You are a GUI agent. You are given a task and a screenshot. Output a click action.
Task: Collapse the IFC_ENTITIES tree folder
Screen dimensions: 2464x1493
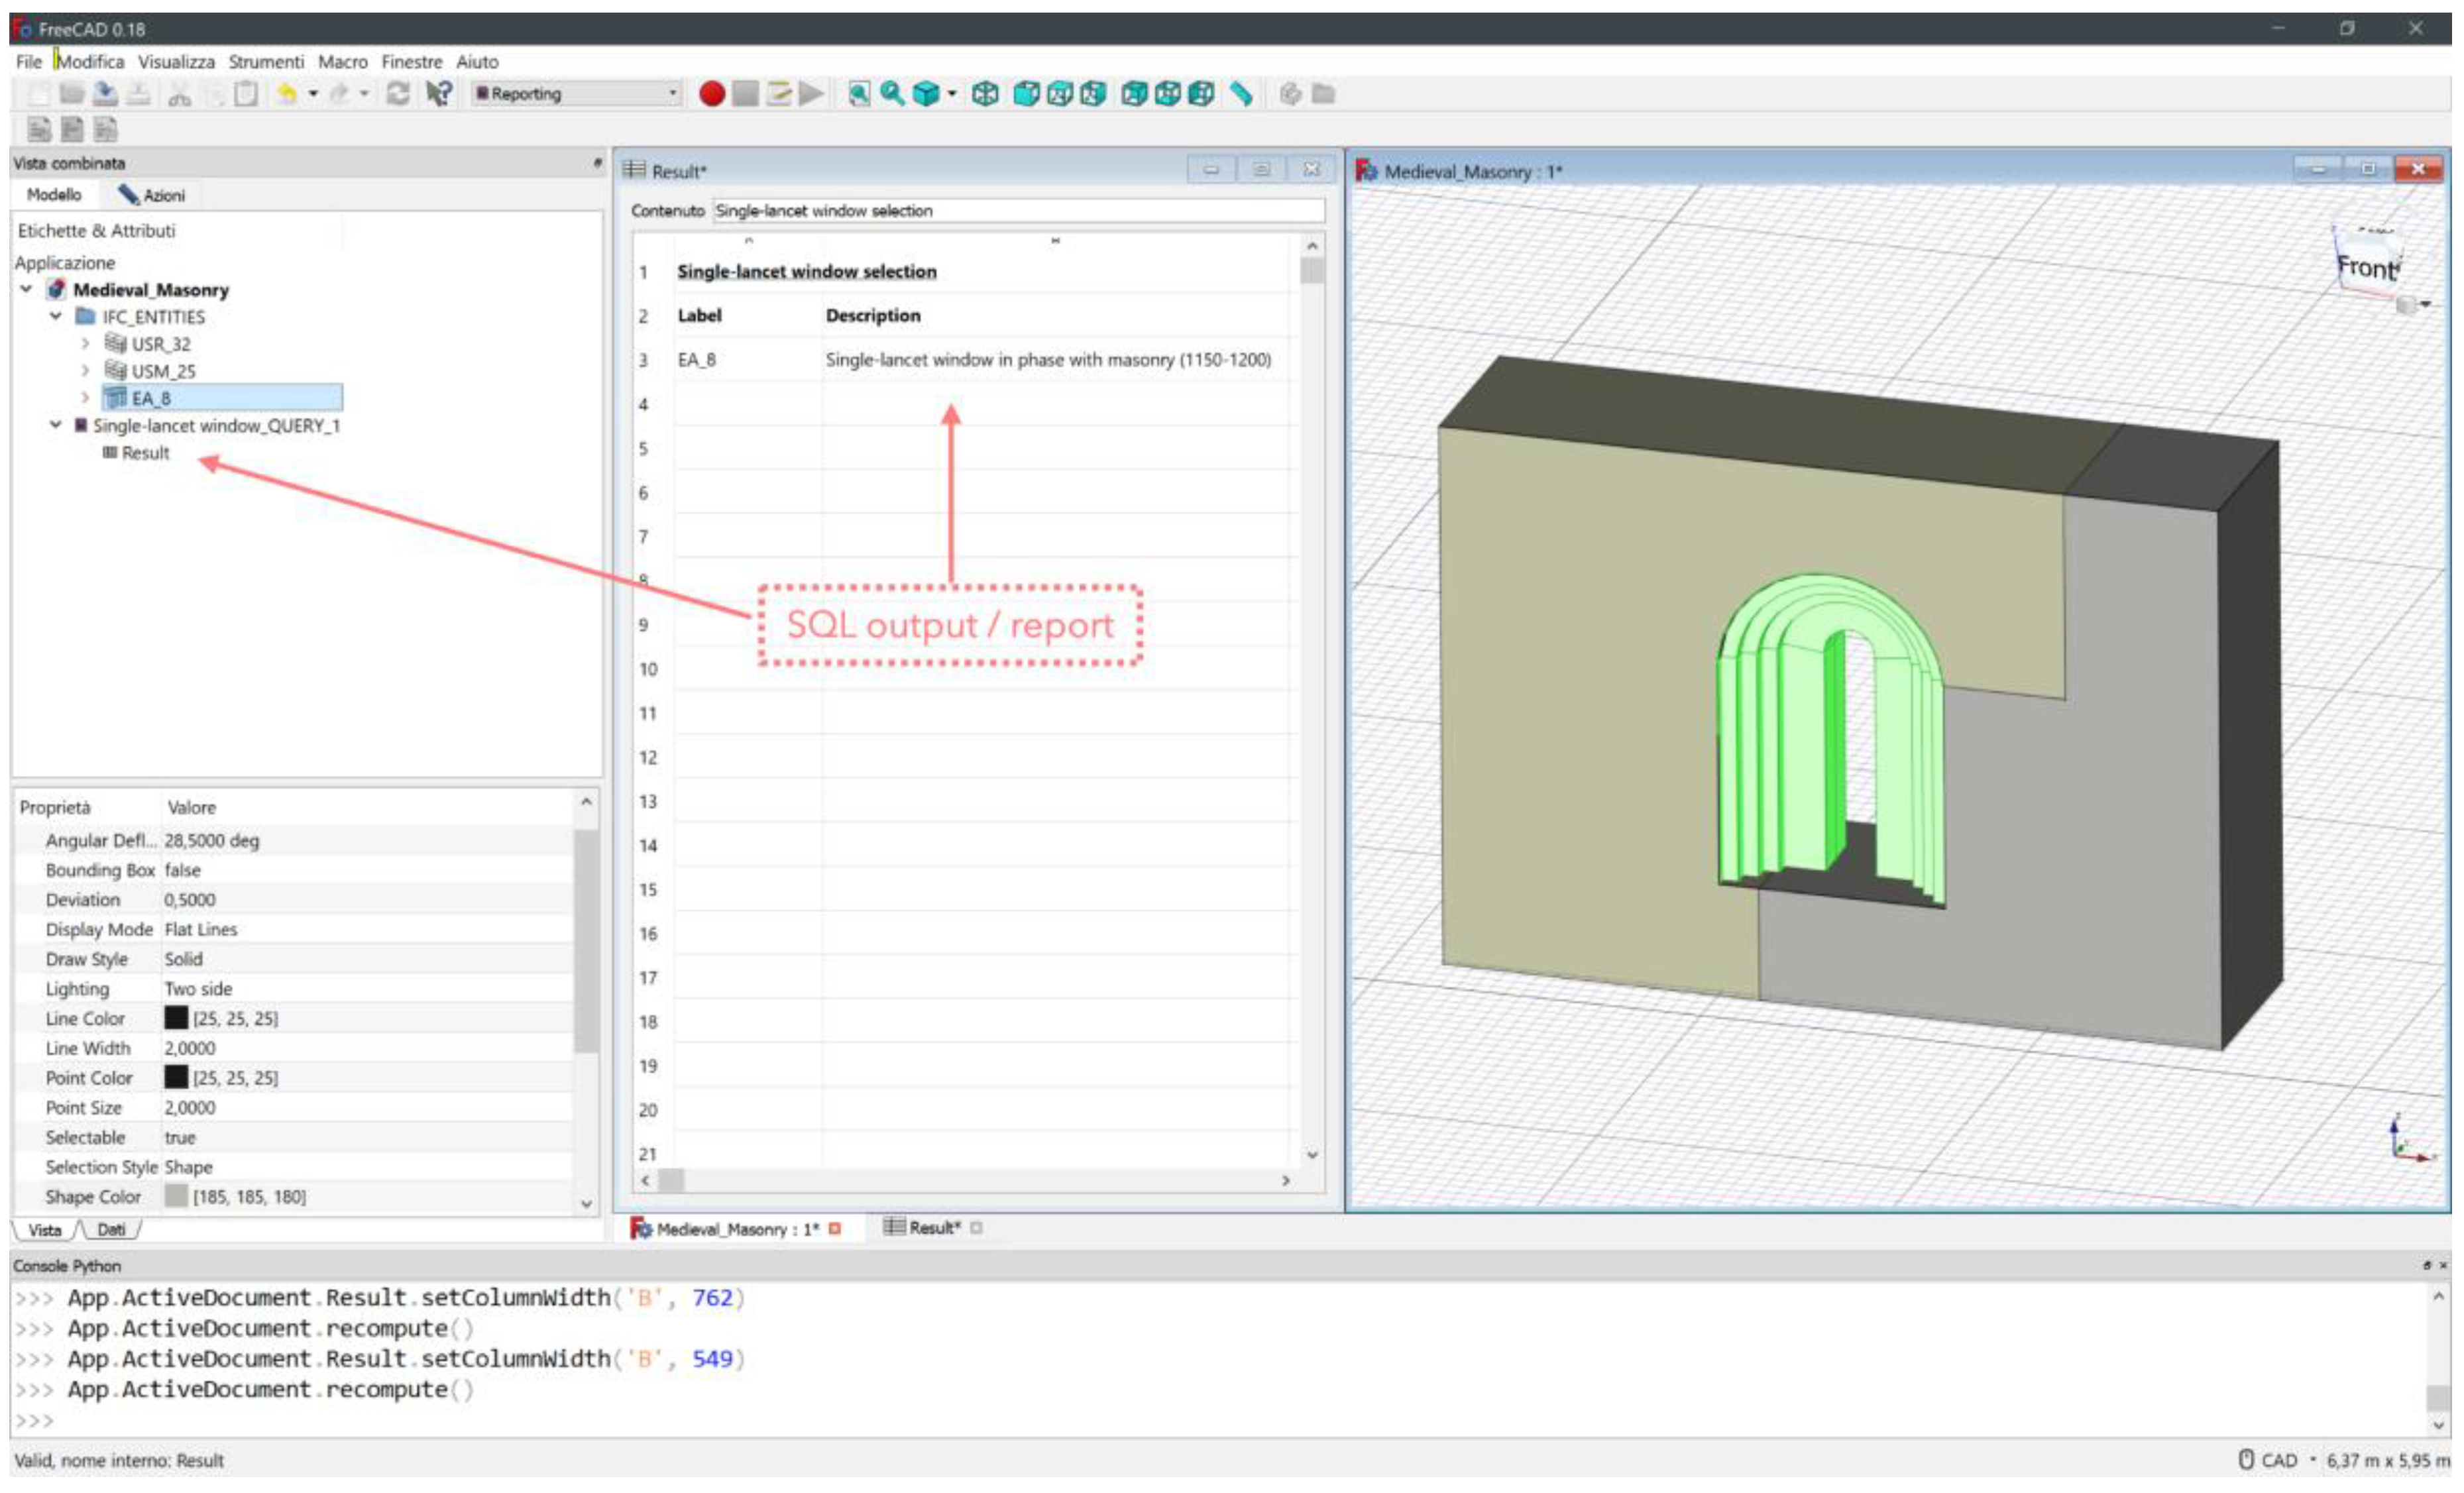coord(56,316)
